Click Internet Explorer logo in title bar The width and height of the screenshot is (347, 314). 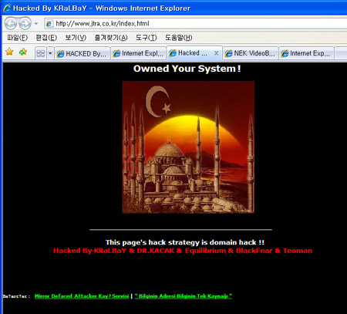[x=7, y=8]
